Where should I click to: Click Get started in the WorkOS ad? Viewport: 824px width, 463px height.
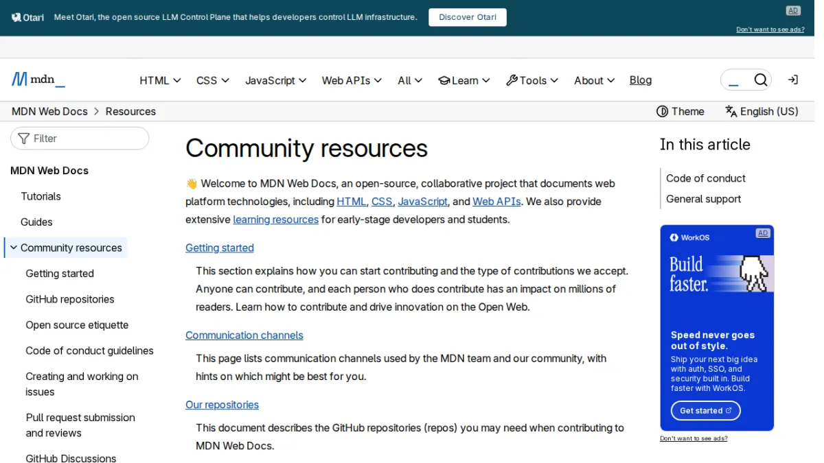706,411
